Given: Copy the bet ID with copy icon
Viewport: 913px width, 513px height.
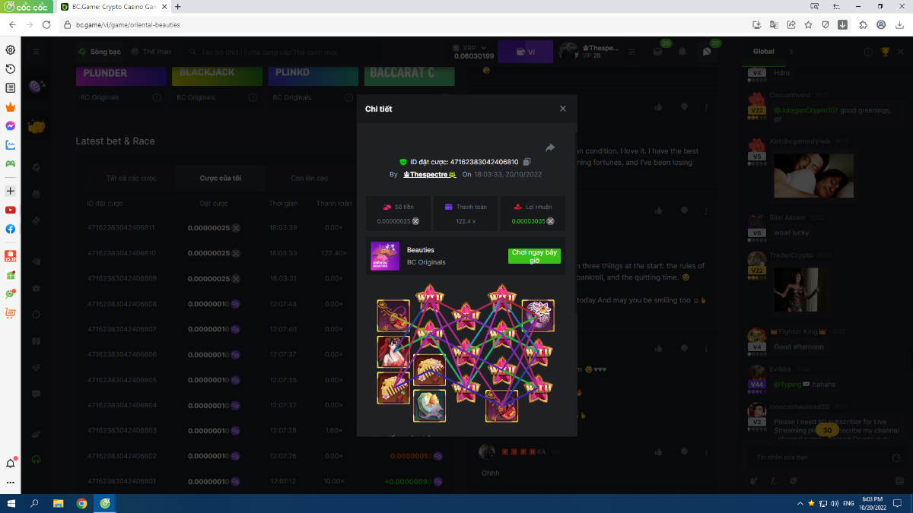Looking at the screenshot, I should [x=527, y=162].
